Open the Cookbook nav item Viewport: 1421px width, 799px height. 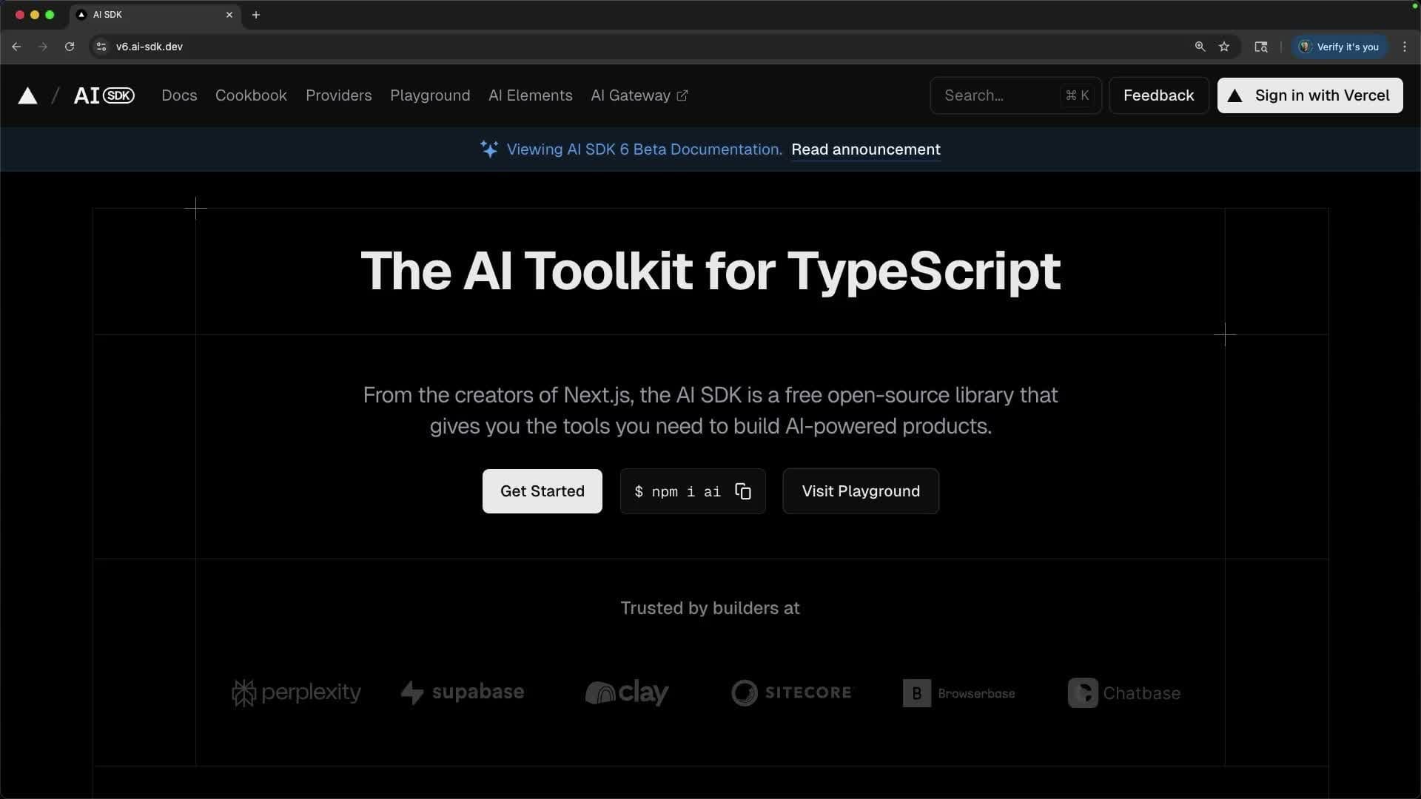pyautogui.click(x=251, y=95)
